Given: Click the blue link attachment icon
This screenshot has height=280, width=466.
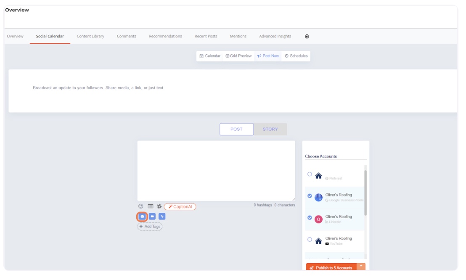Looking at the screenshot, I should tap(162, 217).
